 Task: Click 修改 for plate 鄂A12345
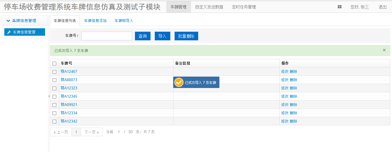pos(285,96)
